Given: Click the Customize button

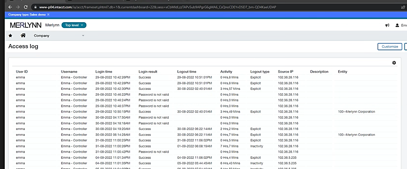Looking at the screenshot, I should coord(390,47).
